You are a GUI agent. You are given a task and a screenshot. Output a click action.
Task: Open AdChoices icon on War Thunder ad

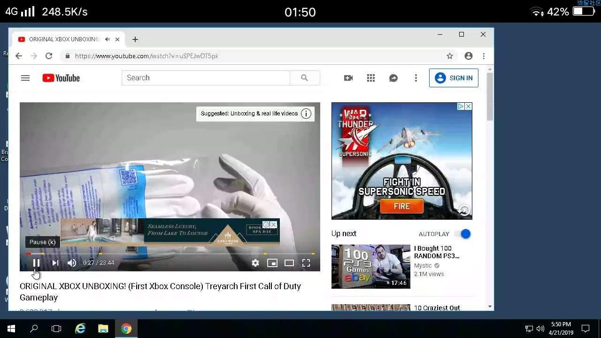pos(461,107)
